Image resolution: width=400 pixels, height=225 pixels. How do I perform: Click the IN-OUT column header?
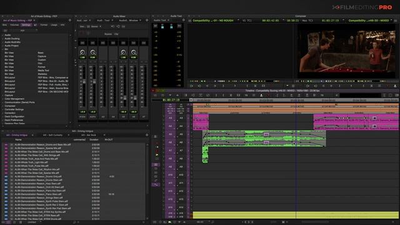click(109, 140)
